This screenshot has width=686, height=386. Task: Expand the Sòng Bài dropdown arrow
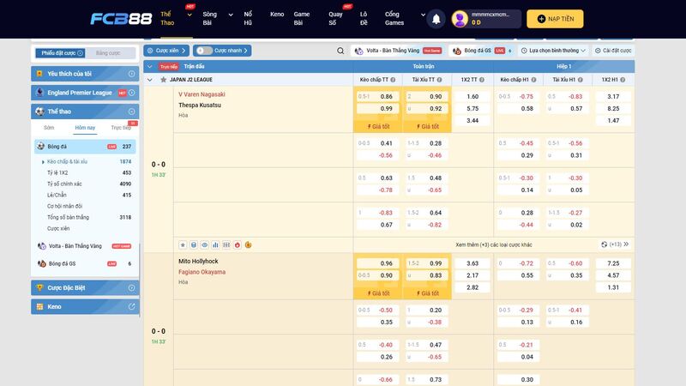pos(231,15)
